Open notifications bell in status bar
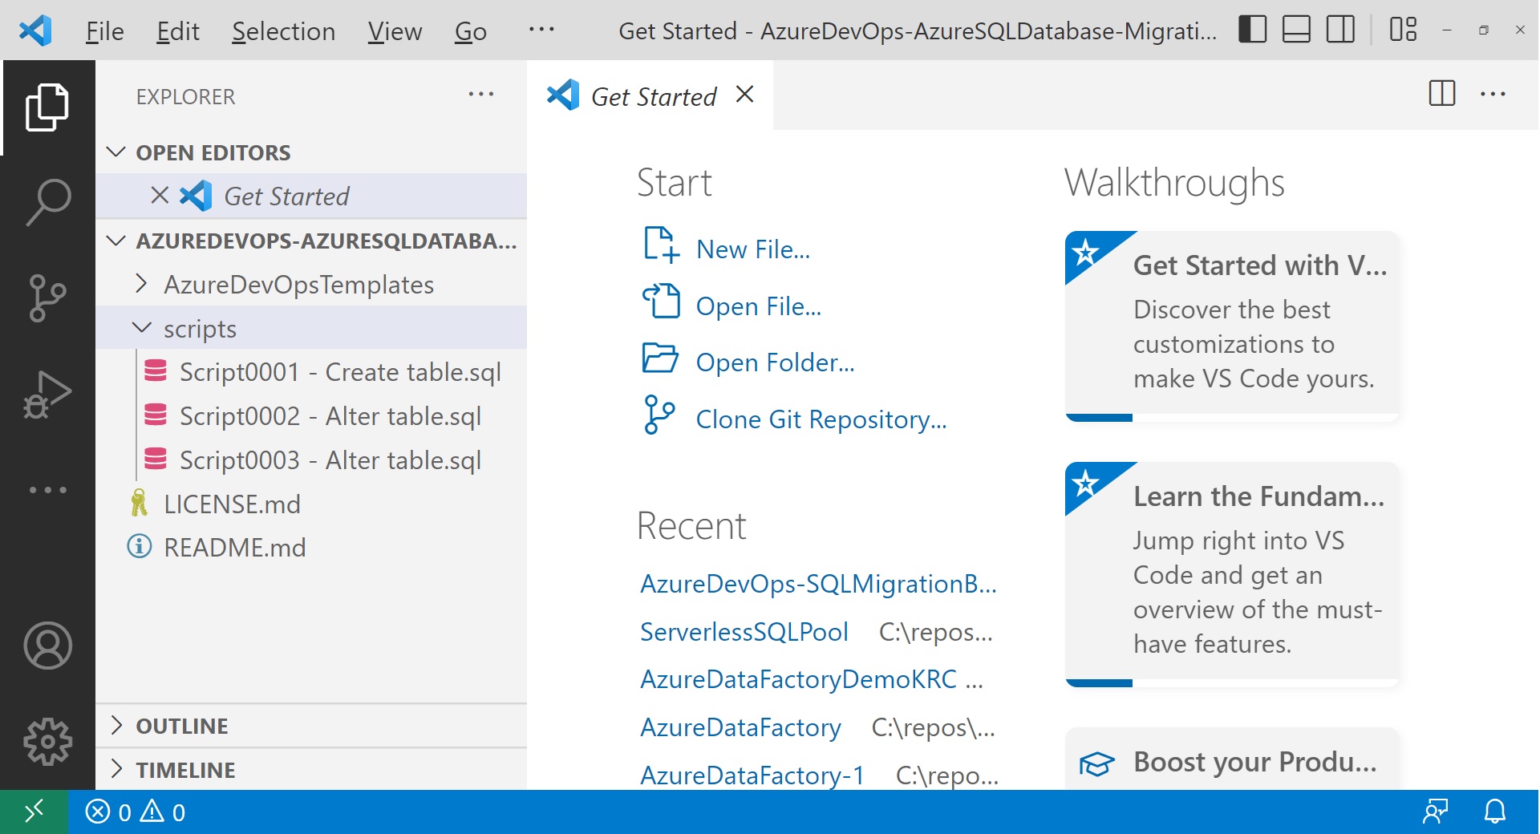Viewport: 1540px width, 834px height. [x=1494, y=812]
